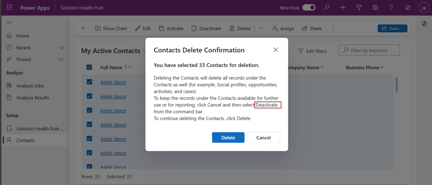Open the settings gear icon
This screenshot has height=185, width=432.
click(375, 8)
